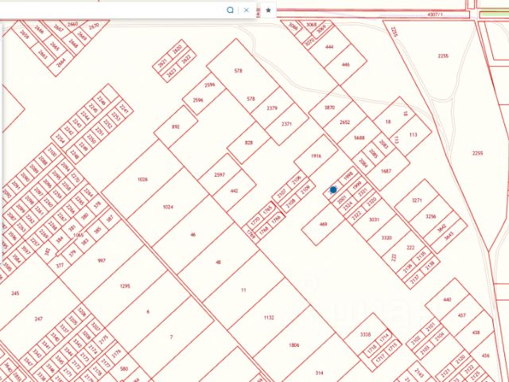Image resolution: width=509 pixels, height=382 pixels.
Task: Select parcel label 2371
Action: 286,124
